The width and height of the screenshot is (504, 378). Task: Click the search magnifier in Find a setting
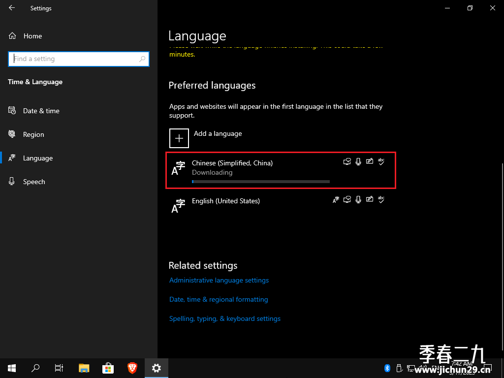[142, 59]
